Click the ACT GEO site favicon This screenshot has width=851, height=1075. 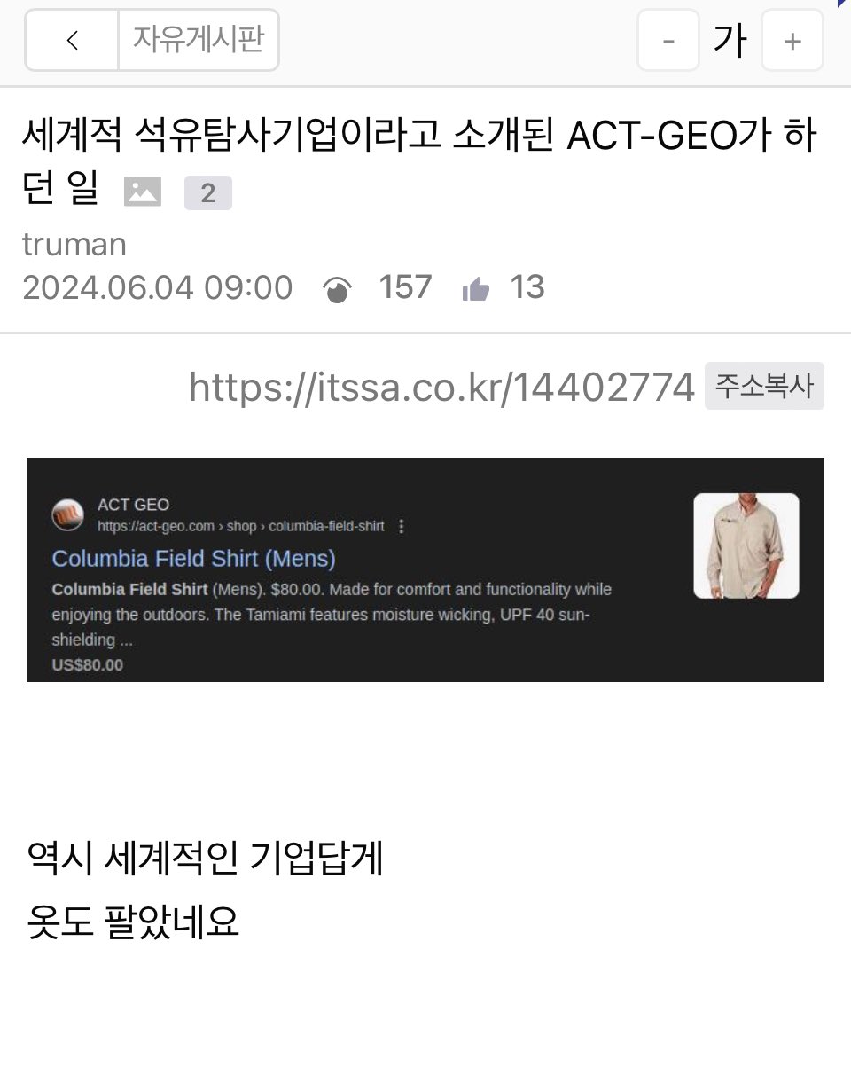[68, 515]
